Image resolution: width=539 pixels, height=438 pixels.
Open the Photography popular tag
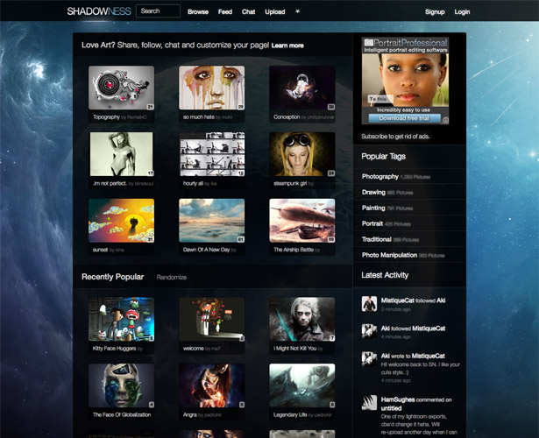point(379,177)
